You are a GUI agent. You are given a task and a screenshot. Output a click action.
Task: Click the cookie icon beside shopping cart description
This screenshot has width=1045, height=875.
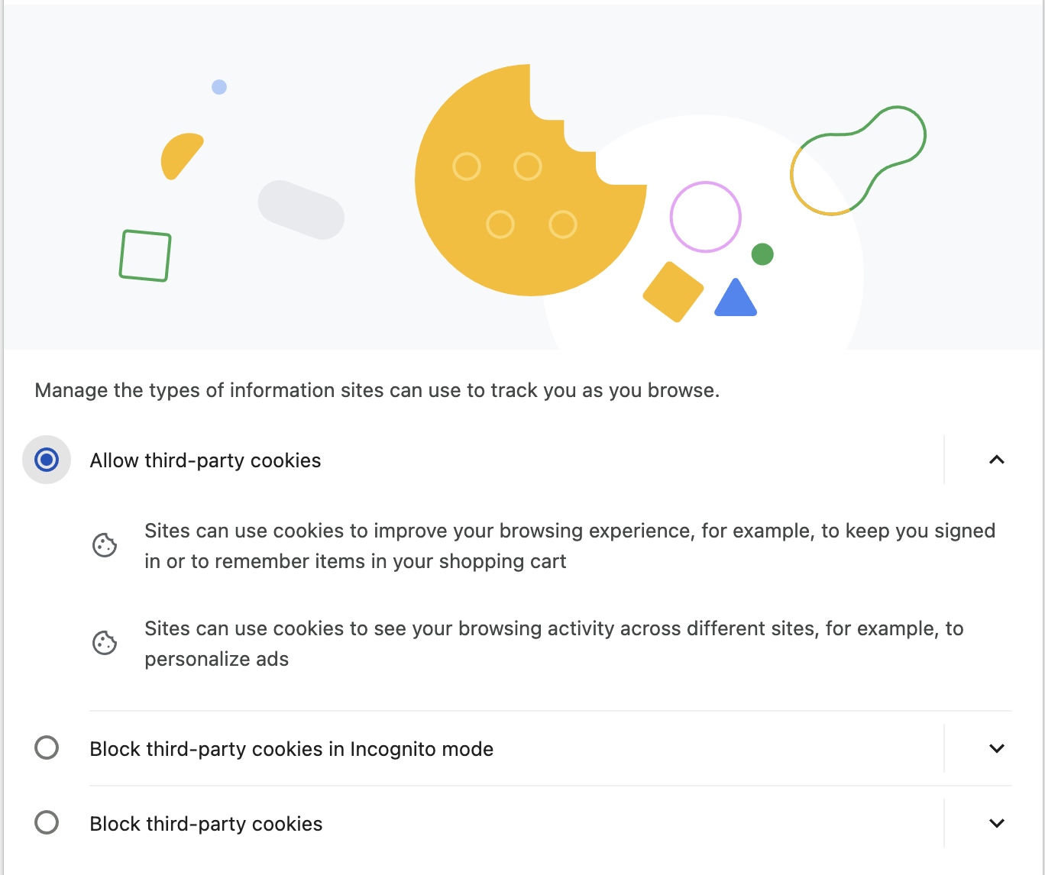[x=105, y=545]
